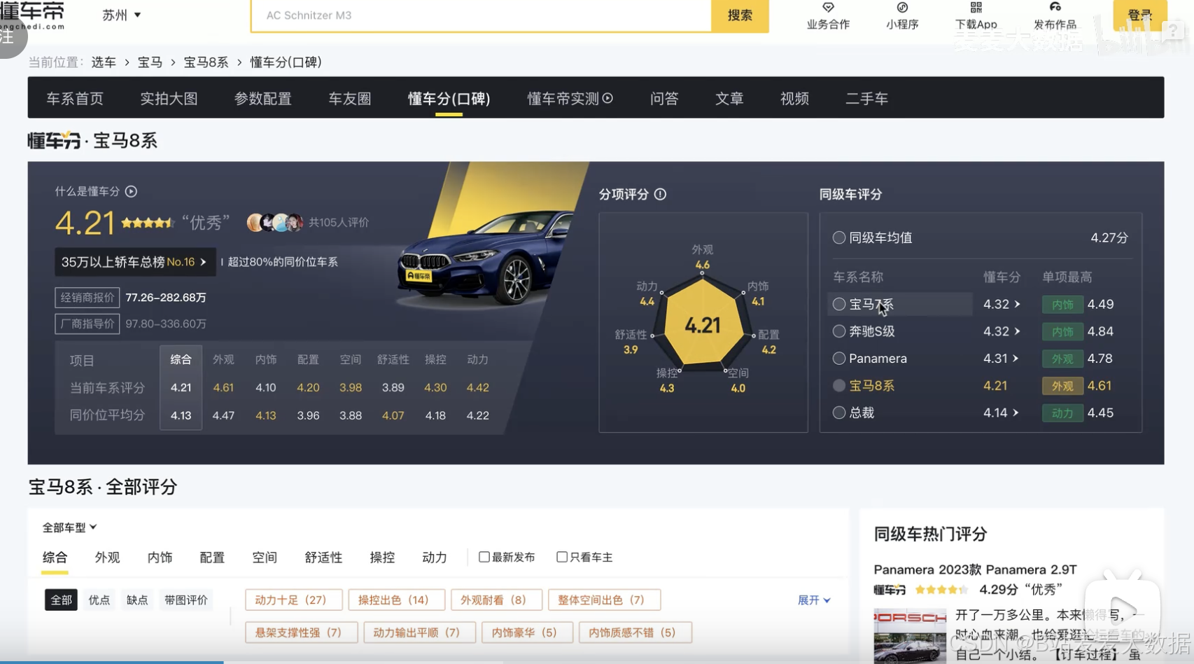Click the 懂车帝 site logo
Viewport: 1194px width, 664px height.
click(32, 15)
